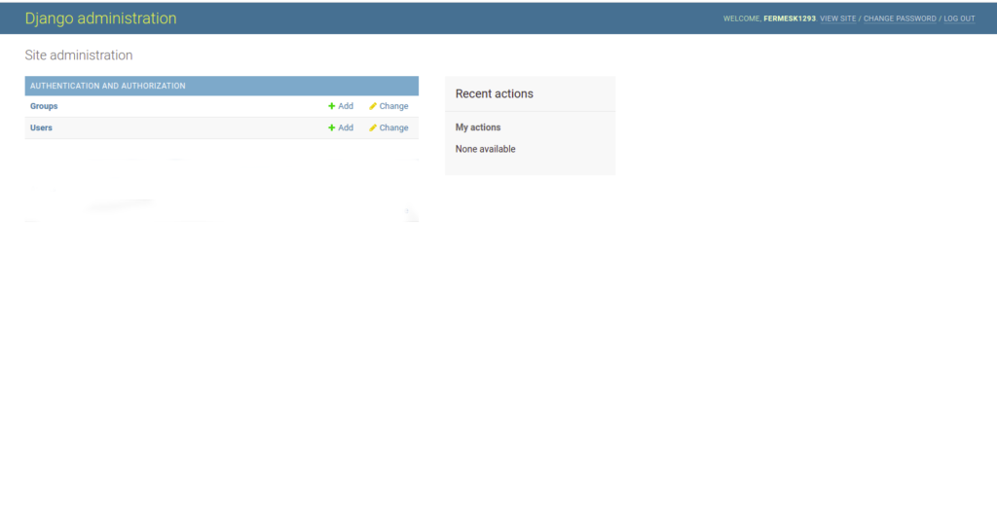Viewport: 997px width, 506px height.
Task: Click Log Out in the header
Action: click(x=959, y=19)
